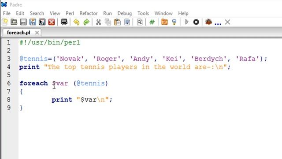Click the red Close file icon
Screen dimensions: 282x159
tap(52, 22)
